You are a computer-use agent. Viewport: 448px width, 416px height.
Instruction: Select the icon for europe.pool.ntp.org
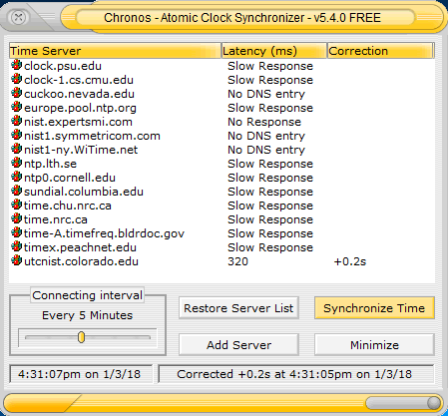[16, 107]
